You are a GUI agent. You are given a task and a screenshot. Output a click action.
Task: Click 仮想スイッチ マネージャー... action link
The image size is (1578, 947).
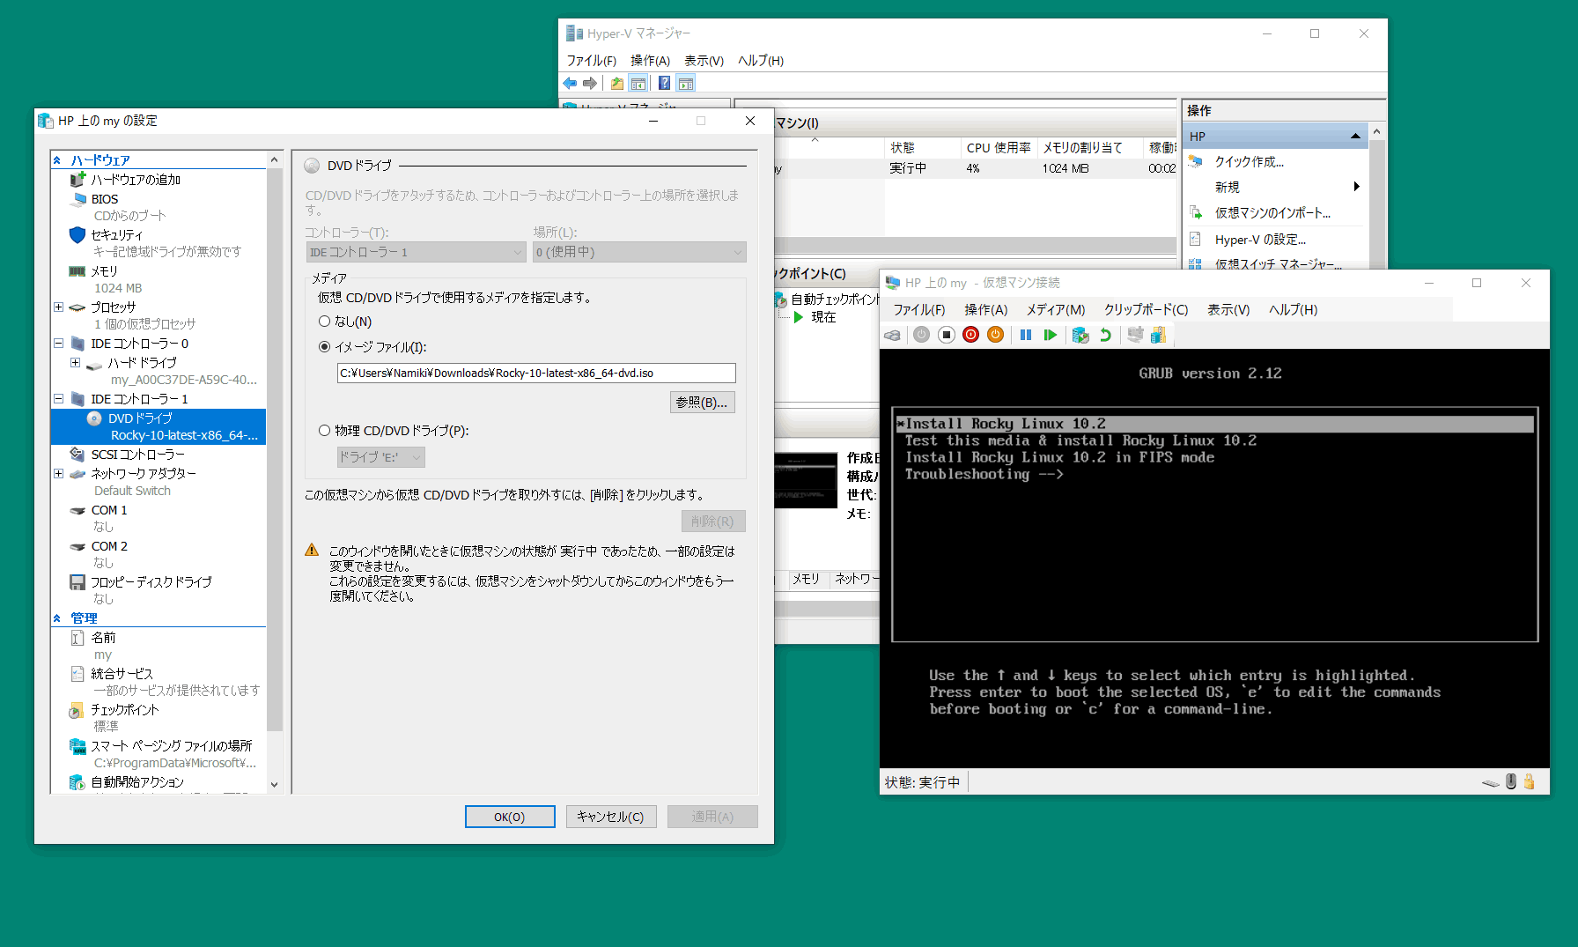[1279, 264]
